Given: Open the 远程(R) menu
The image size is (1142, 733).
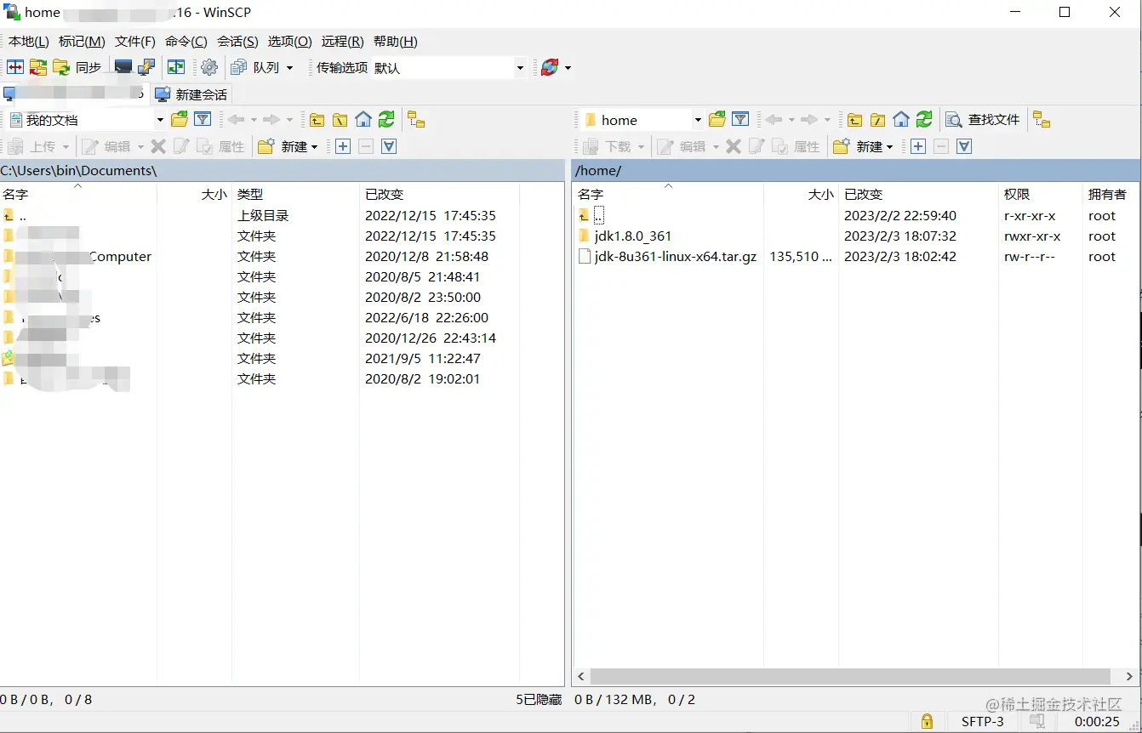Looking at the screenshot, I should (343, 41).
